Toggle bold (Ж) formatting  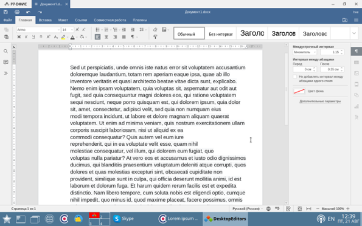[x=19, y=37]
